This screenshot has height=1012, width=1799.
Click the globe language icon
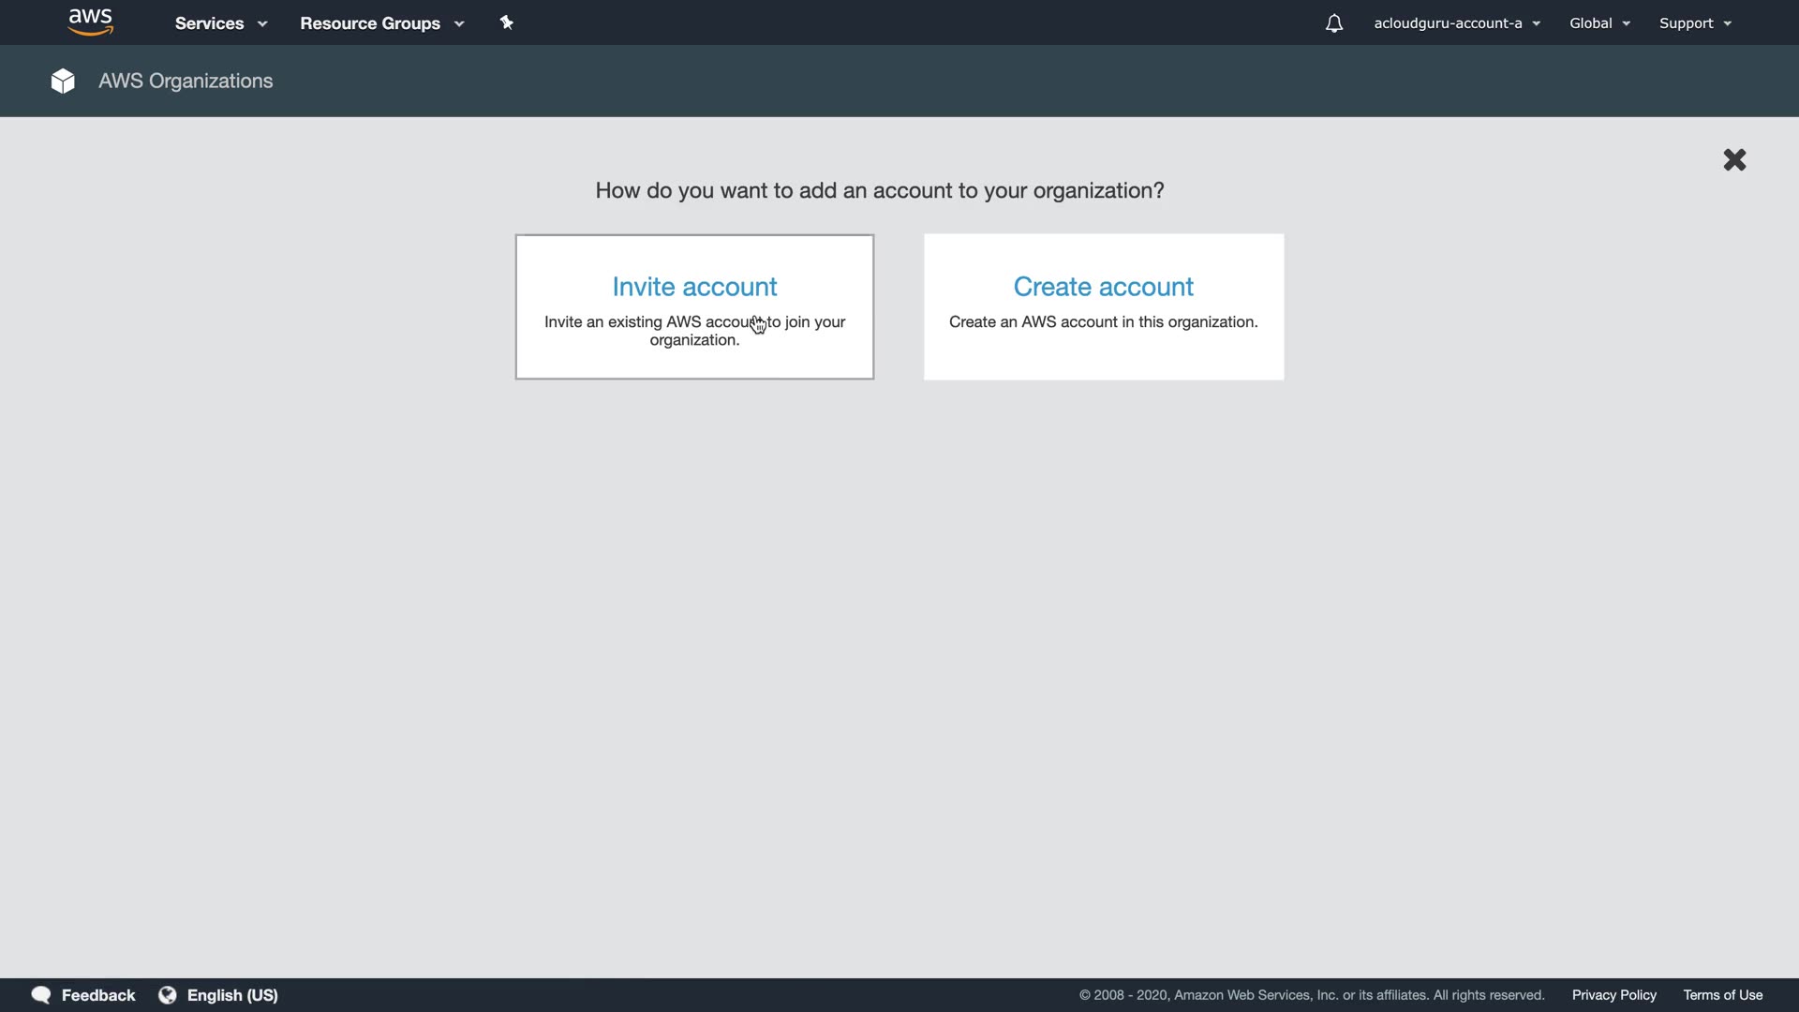coord(168,995)
